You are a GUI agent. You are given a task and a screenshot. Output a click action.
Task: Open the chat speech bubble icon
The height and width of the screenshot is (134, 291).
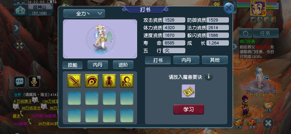coord(20,82)
